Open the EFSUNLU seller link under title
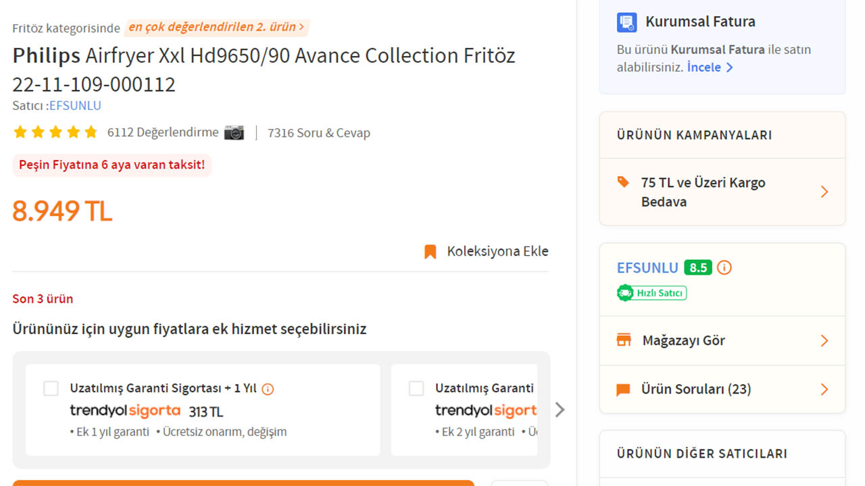 pos(75,106)
